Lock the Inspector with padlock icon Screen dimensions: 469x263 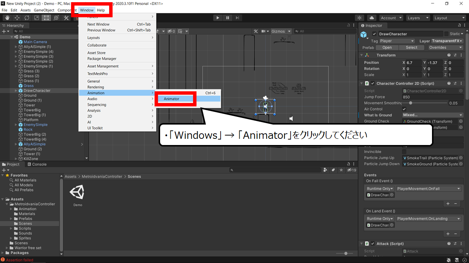pos(460,26)
